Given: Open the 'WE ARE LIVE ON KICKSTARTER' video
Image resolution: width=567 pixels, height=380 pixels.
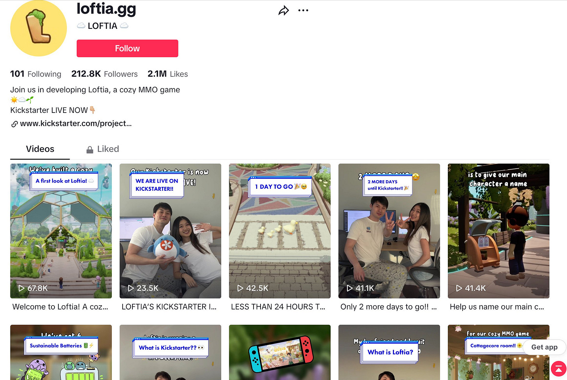Looking at the screenshot, I should pos(170,231).
